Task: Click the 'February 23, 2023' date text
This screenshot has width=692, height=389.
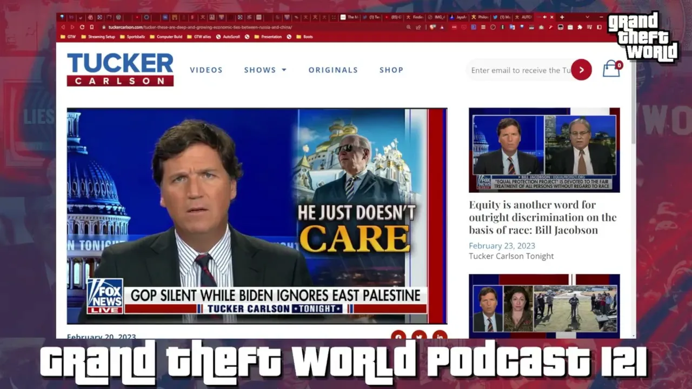Action: [502, 246]
